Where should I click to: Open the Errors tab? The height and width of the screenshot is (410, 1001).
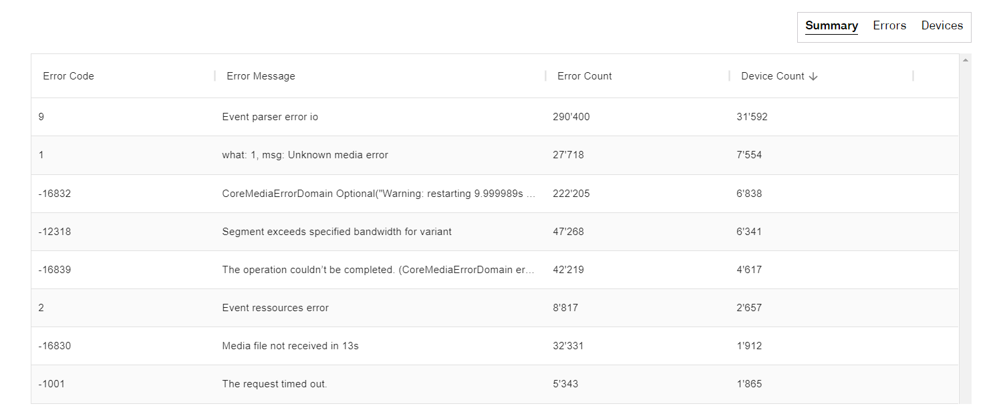[889, 26]
